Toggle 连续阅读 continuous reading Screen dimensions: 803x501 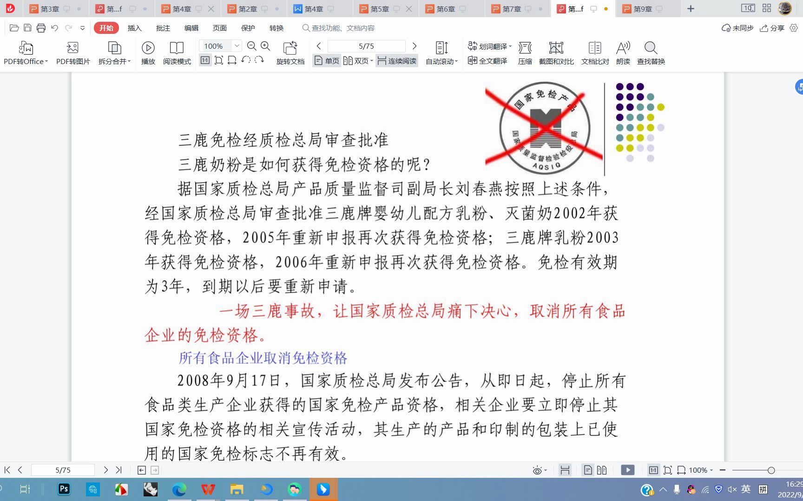(397, 61)
